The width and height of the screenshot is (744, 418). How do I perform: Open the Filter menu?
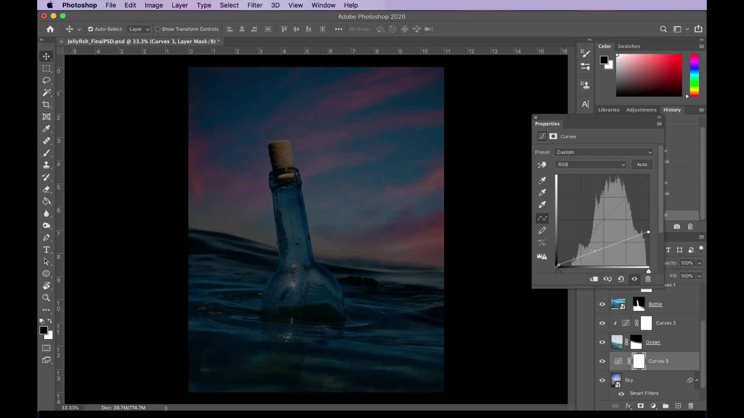pos(255,5)
